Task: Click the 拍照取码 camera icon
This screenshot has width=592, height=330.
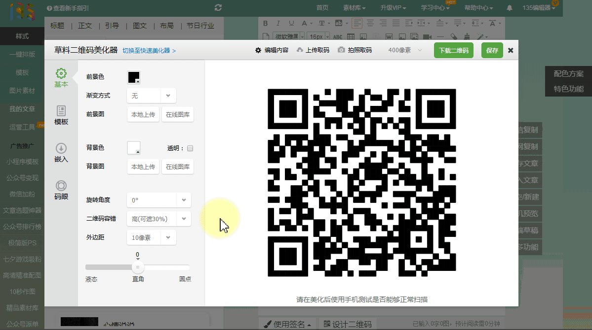Action: pos(341,50)
